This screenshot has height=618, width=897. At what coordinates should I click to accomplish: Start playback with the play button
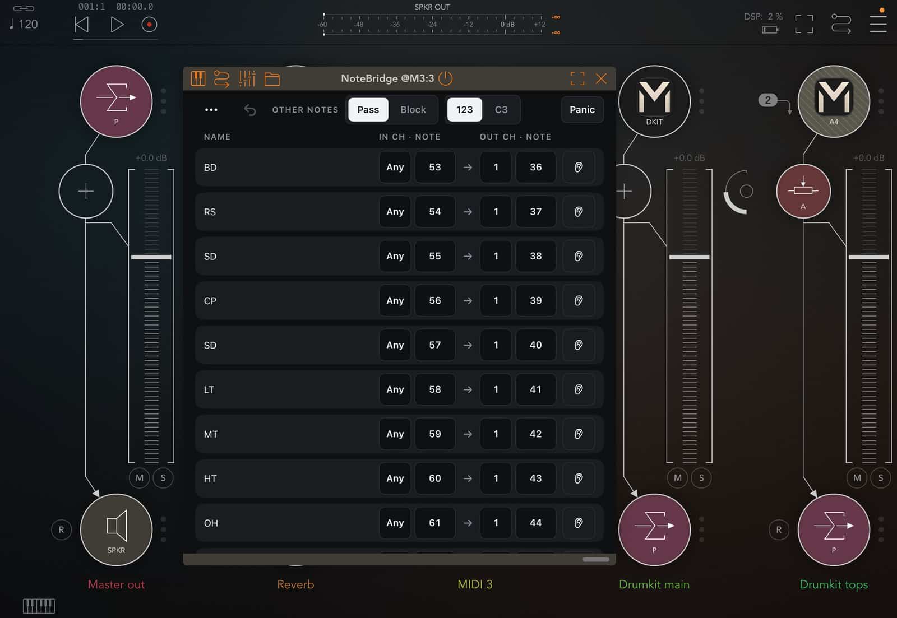point(117,25)
